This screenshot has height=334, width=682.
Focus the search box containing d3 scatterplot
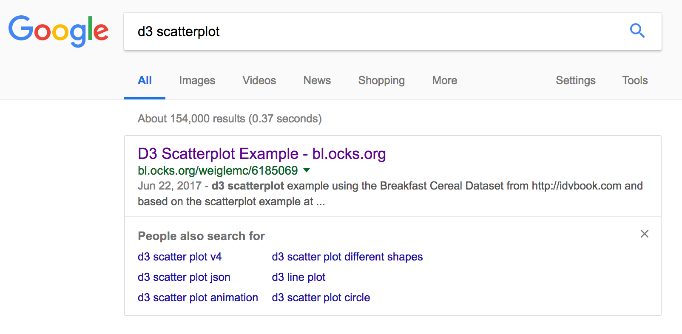click(x=374, y=31)
